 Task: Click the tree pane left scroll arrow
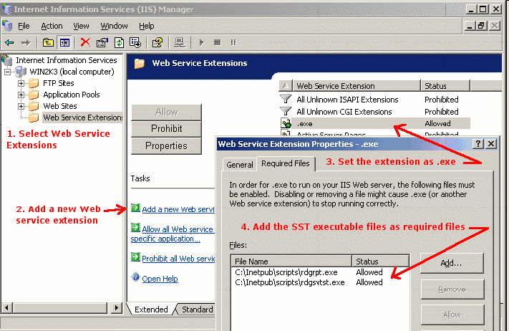tap(7, 307)
